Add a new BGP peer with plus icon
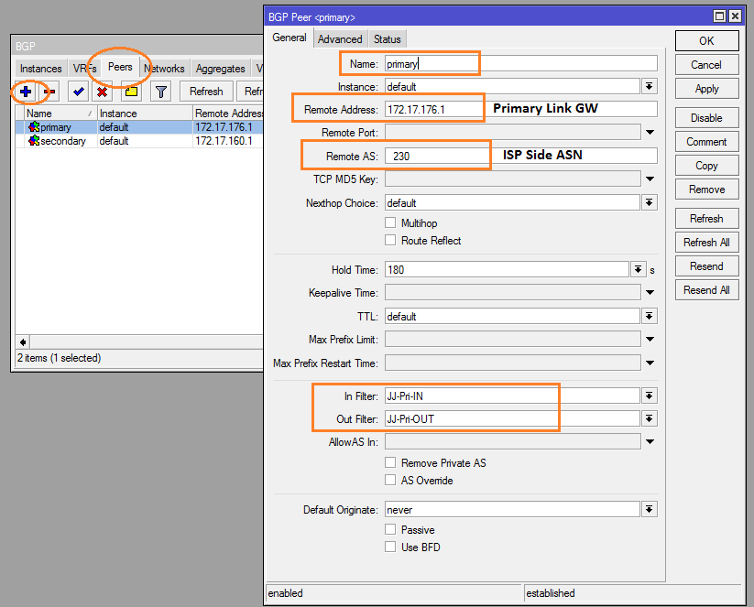The height and width of the screenshot is (607, 754). coord(26,92)
